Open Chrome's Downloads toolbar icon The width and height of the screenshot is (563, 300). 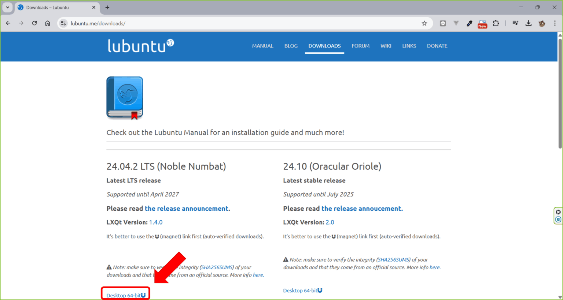click(x=529, y=23)
